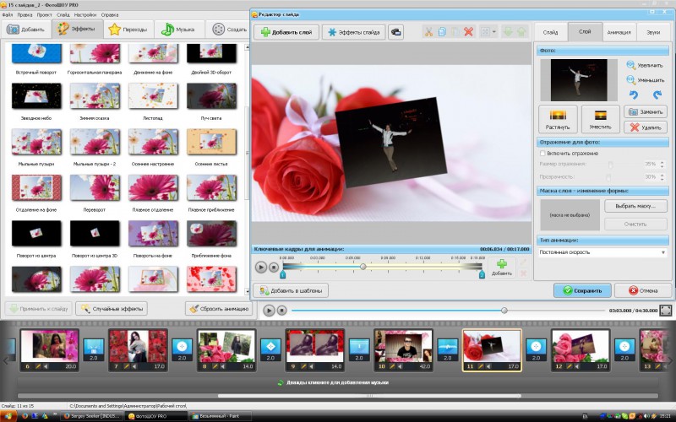This screenshot has width=676, height=422.
Task: Click the pencil edit icon on slide 7
Action: click(126, 366)
